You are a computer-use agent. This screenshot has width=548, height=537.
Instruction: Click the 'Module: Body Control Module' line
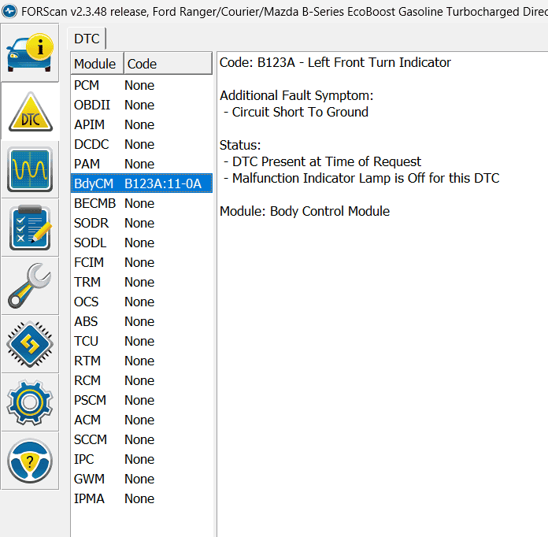pyautogui.click(x=305, y=212)
